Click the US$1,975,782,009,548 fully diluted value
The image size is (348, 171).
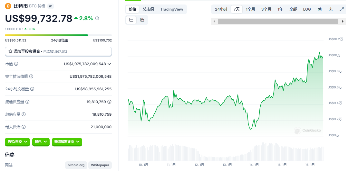[91, 76]
